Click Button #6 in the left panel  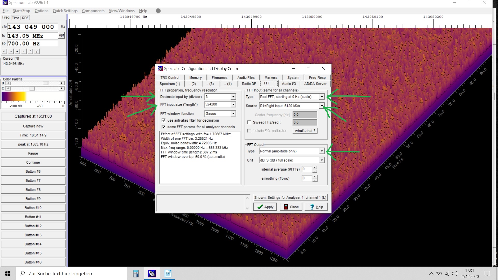coord(33,172)
